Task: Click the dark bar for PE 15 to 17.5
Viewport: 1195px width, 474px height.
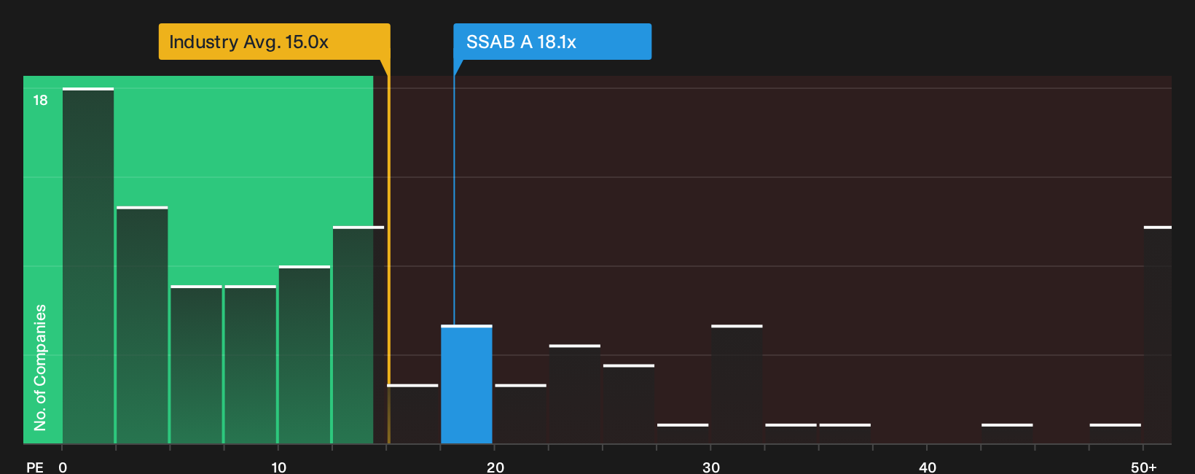Action: (413, 414)
